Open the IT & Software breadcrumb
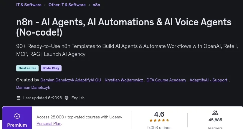Image resolution: width=243 pixels, height=129 pixels. pyautogui.click(x=29, y=5)
